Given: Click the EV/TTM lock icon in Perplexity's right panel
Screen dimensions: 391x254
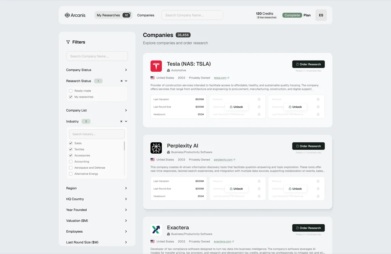Looking at the screenshot, I should click(318, 196).
